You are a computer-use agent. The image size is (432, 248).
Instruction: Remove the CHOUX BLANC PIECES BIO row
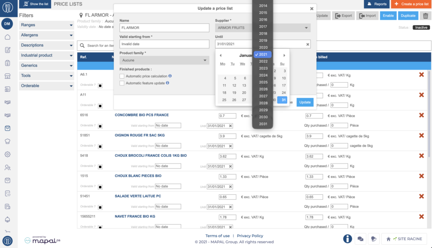point(421,176)
